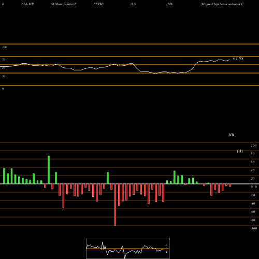Click the -6 value in mini chart
Image resolution: width=259 pixels, height=259 pixels.
tap(166, 246)
